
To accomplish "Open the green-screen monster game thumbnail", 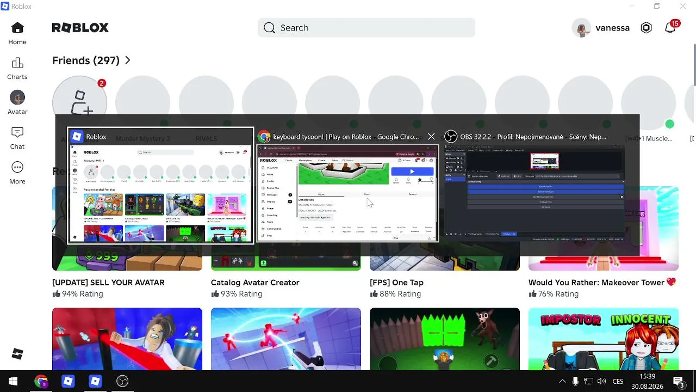I will (445, 339).
